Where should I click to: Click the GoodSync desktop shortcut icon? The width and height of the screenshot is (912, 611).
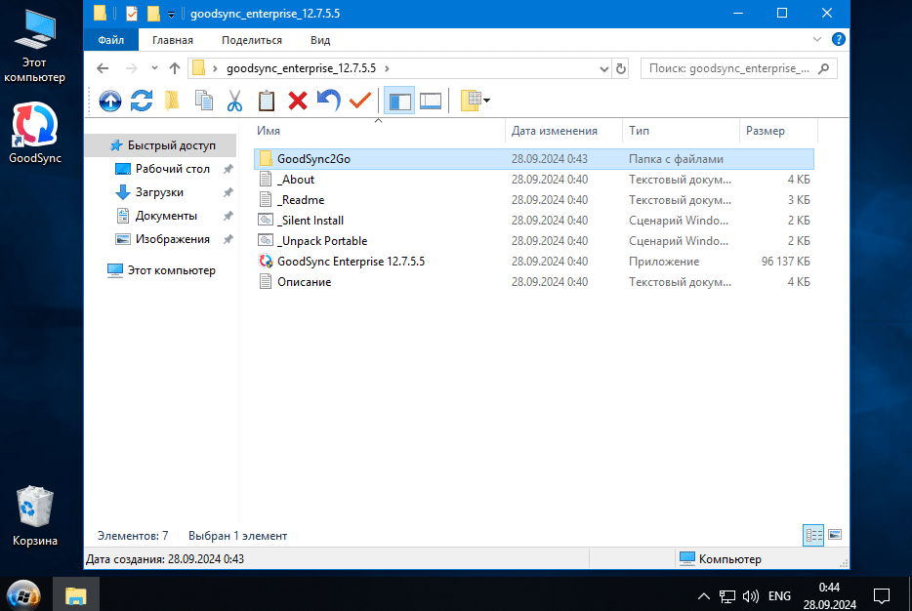pos(35,133)
